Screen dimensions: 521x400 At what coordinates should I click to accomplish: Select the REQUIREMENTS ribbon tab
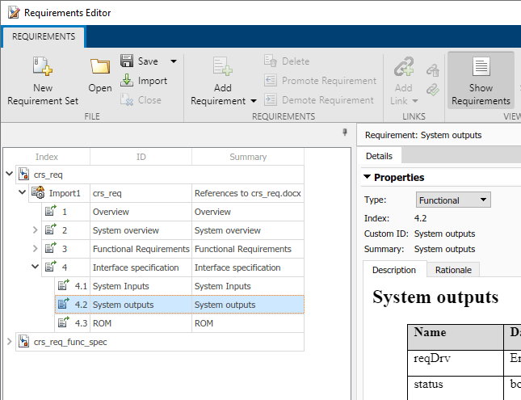(44, 36)
